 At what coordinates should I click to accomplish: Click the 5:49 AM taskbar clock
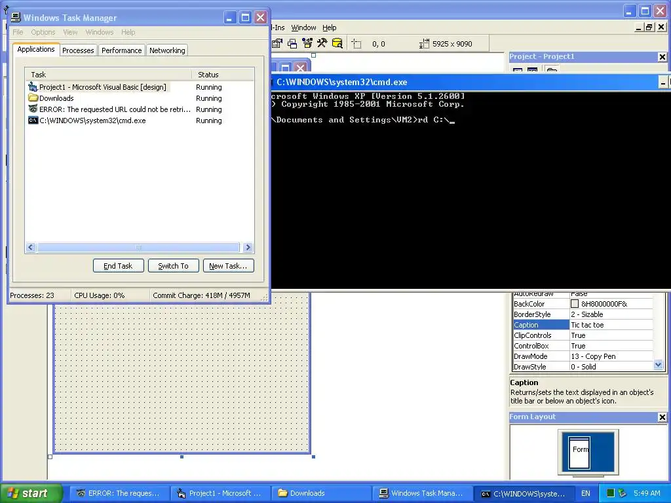pyautogui.click(x=647, y=493)
